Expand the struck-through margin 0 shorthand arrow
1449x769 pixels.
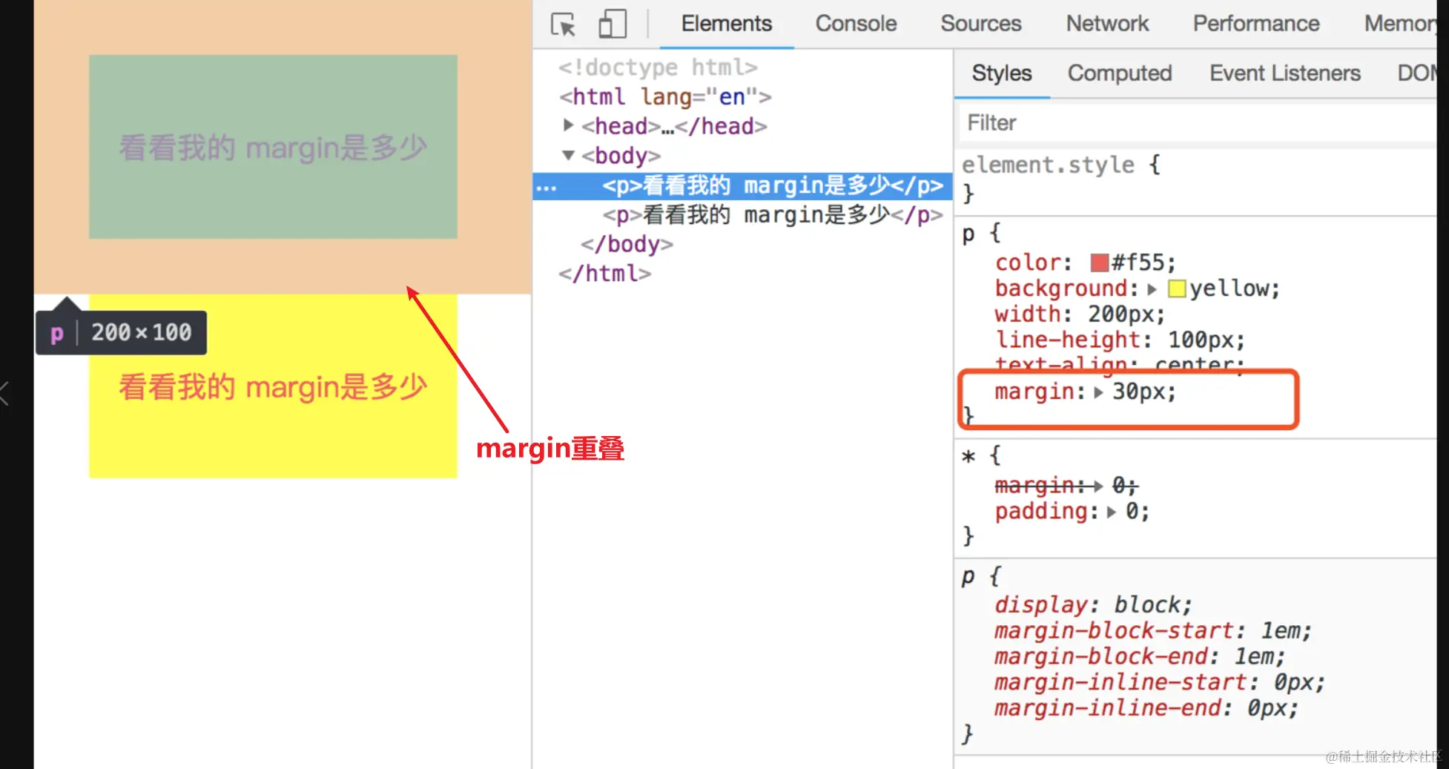click(x=1098, y=486)
